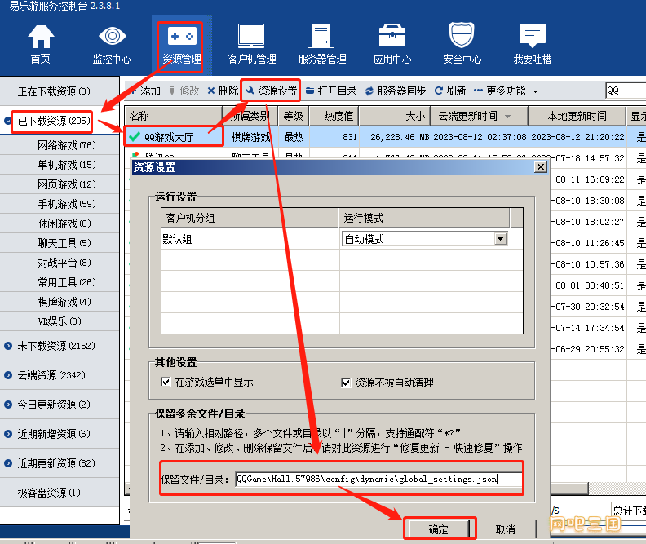Expand the 更多功能 dropdown
Image resolution: width=646 pixels, height=544 pixels.
point(506,91)
